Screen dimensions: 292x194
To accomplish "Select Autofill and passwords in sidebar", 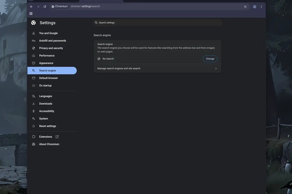I will pyautogui.click(x=52, y=41).
